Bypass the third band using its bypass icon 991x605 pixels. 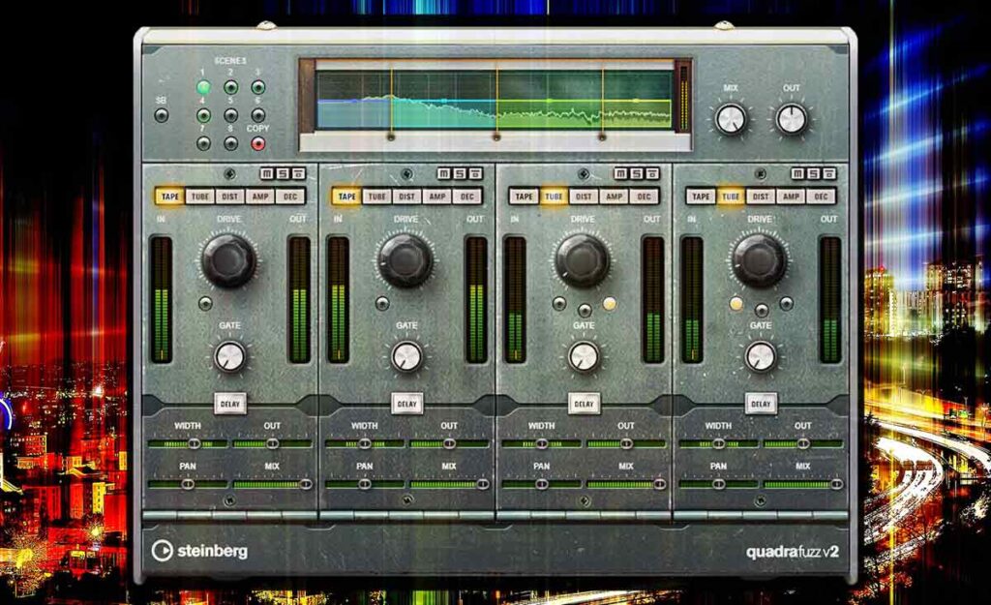tap(653, 174)
